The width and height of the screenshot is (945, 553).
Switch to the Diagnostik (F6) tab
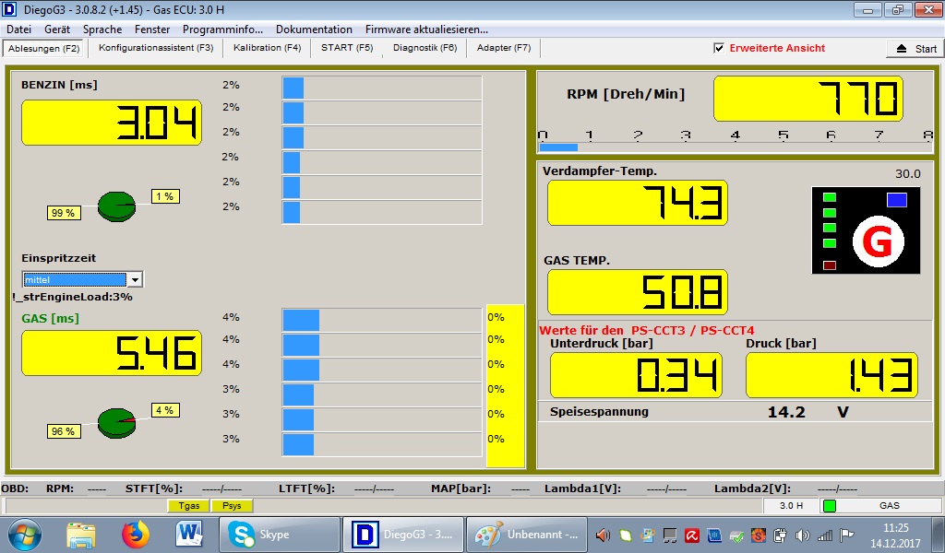click(425, 48)
